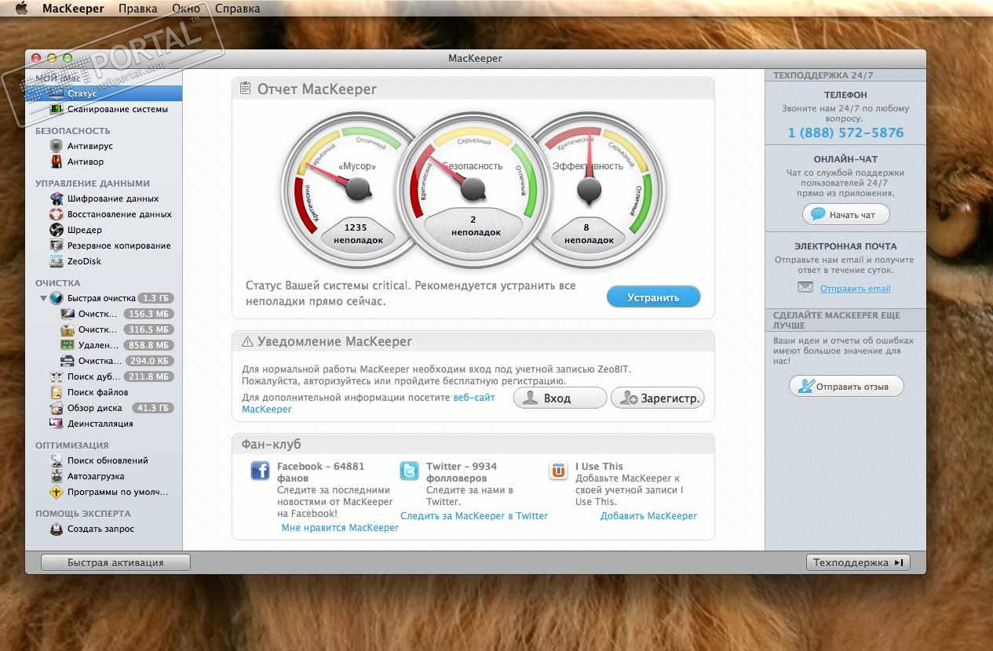This screenshot has width=993, height=651.
Task: Select the Антивор icon in sidebar
Action: tap(56, 162)
